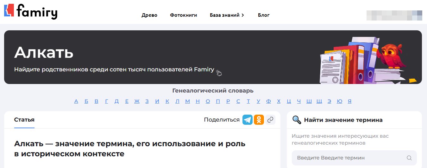Click the search magnifier in term field

(x=409, y=158)
